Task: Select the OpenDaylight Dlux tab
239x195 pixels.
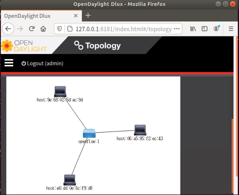Action: click(41, 16)
